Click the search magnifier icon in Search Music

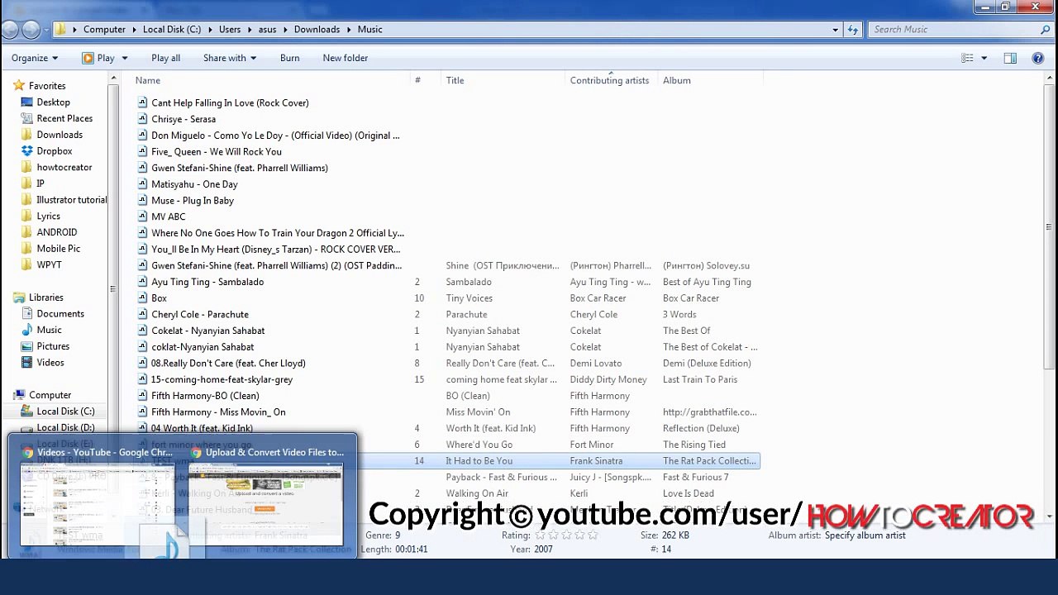click(x=1046, y=30)
